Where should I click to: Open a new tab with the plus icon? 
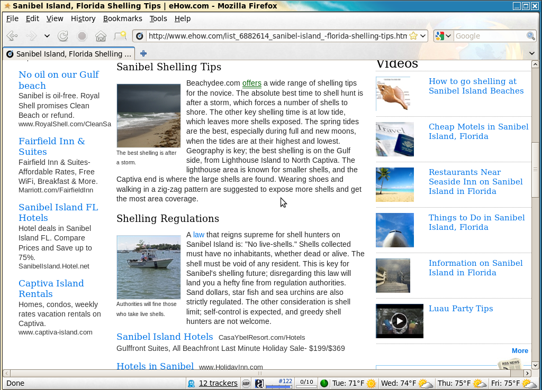tap(143, 53)
